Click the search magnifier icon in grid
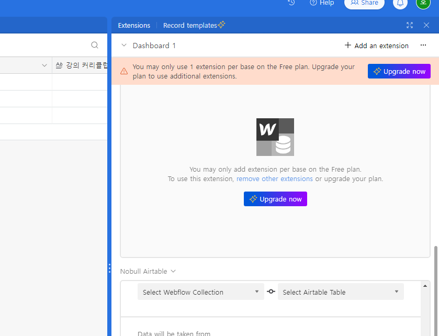439x336 pixels. 95,45
